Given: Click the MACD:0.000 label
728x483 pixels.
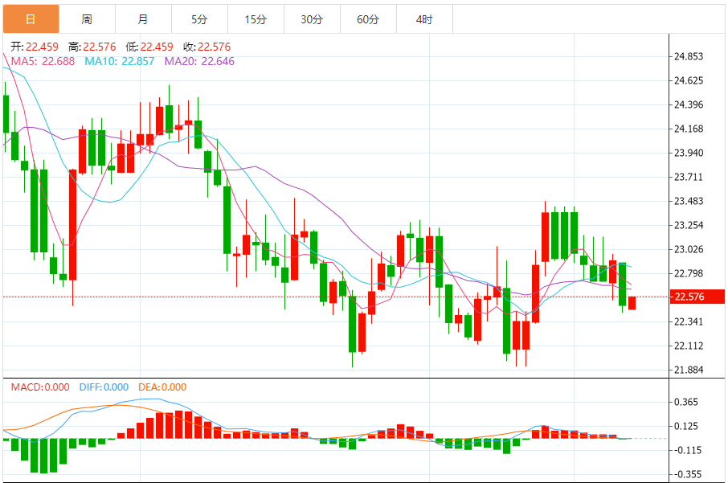Looking at the screenshot, I should coord(40,387).
